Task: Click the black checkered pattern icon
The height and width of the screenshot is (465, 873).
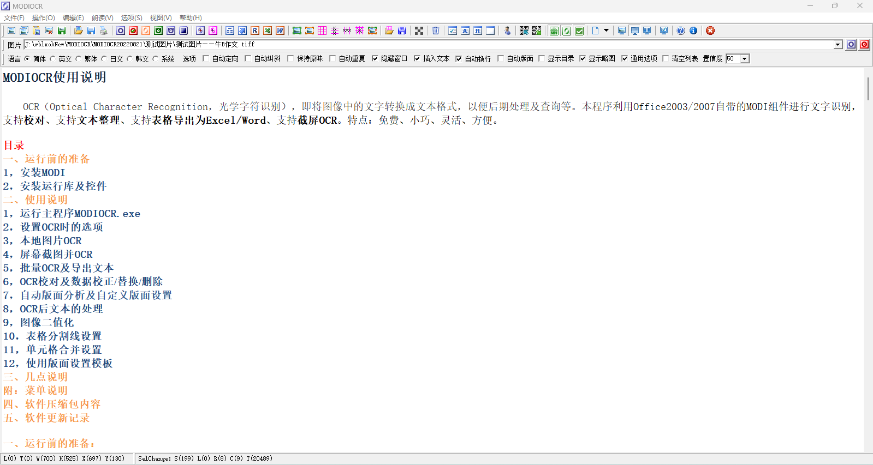Action: coord(419,31)
